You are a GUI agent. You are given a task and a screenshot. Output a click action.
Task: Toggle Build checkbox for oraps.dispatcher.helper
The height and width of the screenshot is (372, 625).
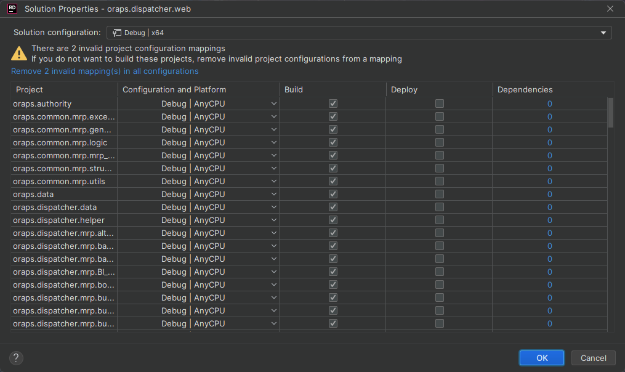coord(333,220)
